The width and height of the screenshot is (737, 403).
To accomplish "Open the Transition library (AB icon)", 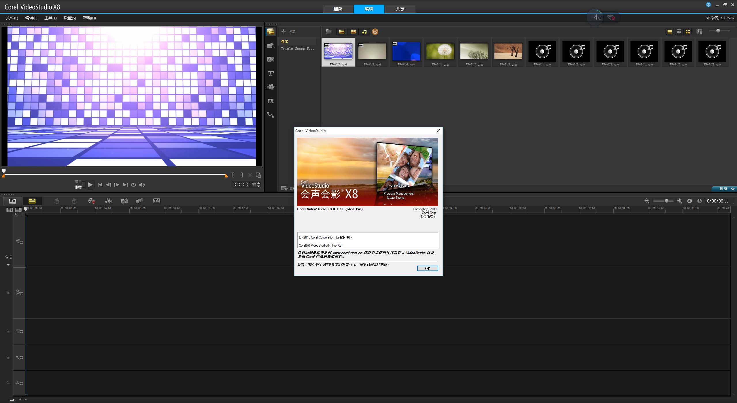I will tap(271, 60).
